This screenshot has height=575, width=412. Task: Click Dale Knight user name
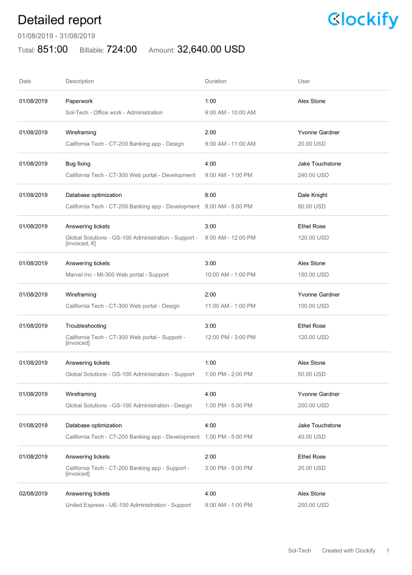pos(313,195)
